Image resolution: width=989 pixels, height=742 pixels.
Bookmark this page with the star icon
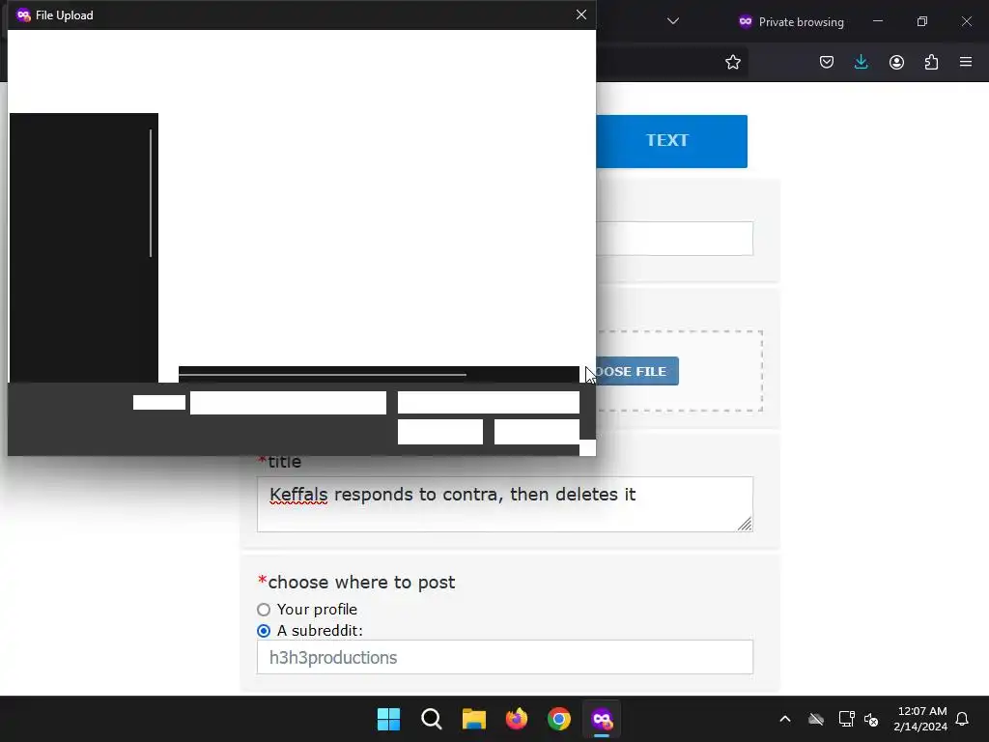(x=732, y=62)
